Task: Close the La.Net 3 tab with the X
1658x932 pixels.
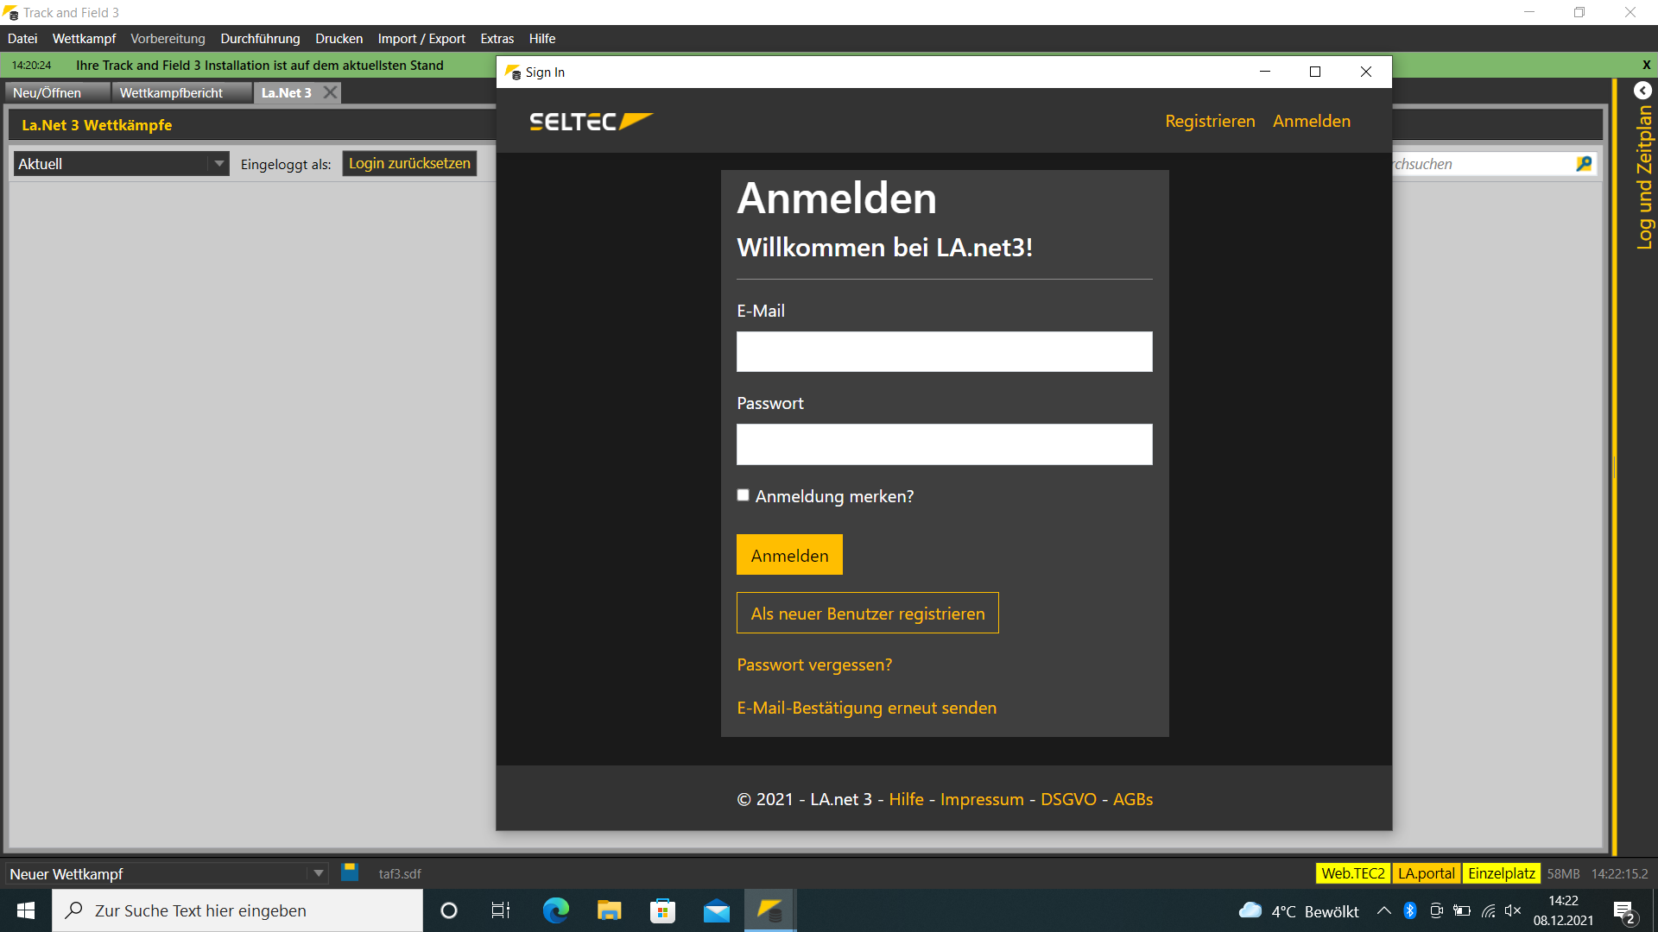Action: click(330, 92)
